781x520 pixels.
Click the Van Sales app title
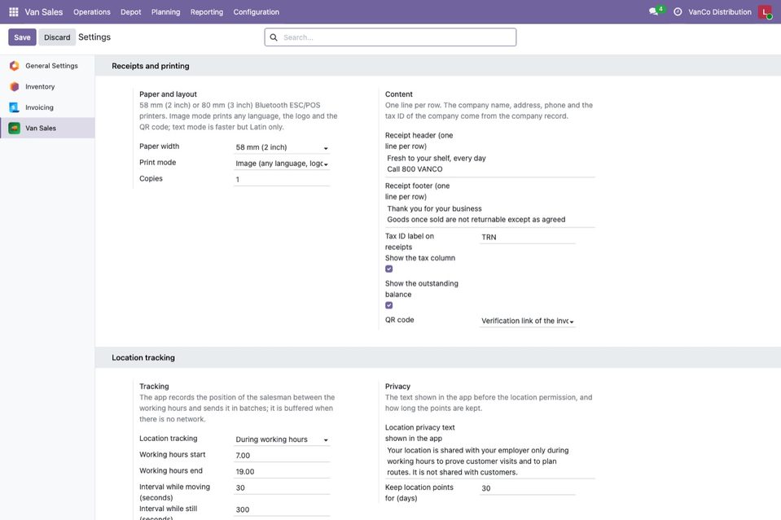44,12
